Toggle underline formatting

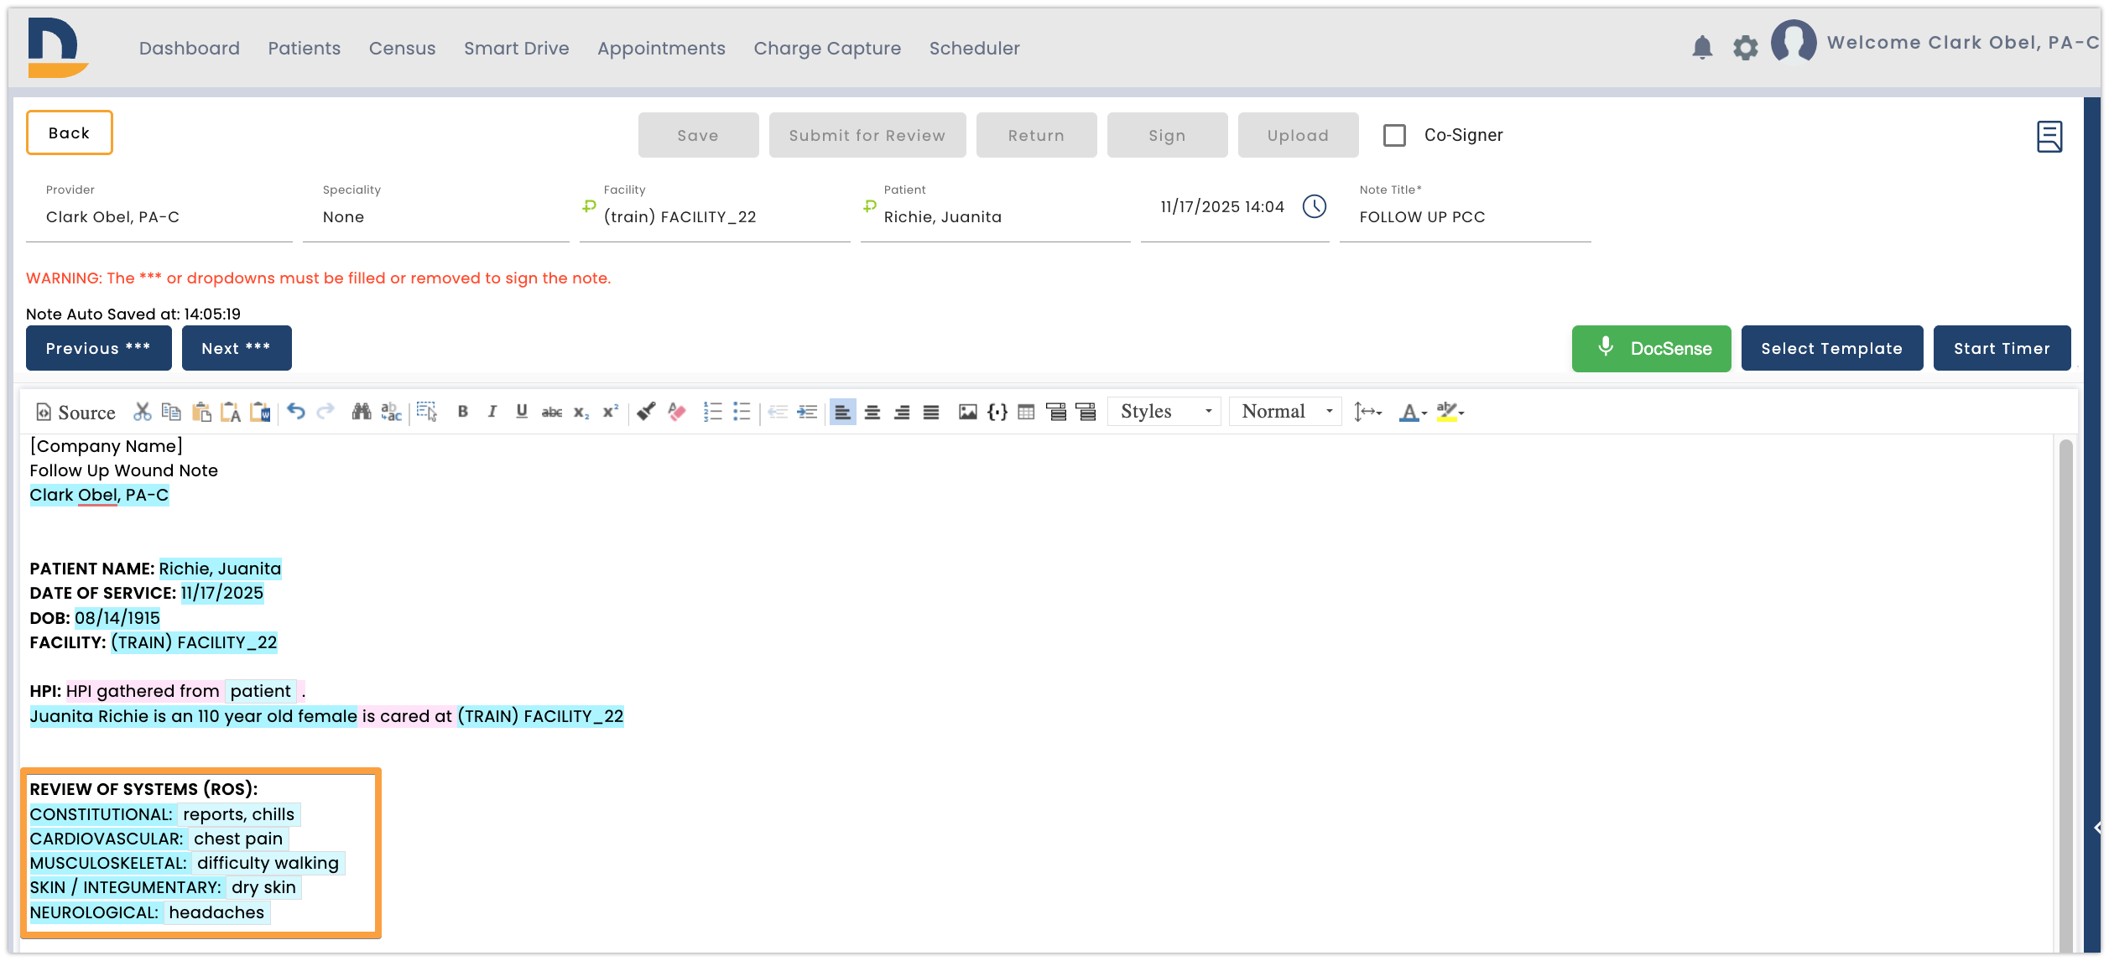[522, 412]
